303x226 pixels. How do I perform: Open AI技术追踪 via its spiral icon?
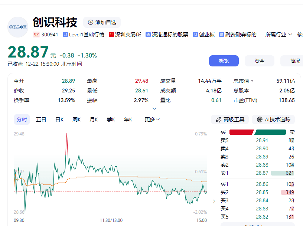tap(259, 119)
